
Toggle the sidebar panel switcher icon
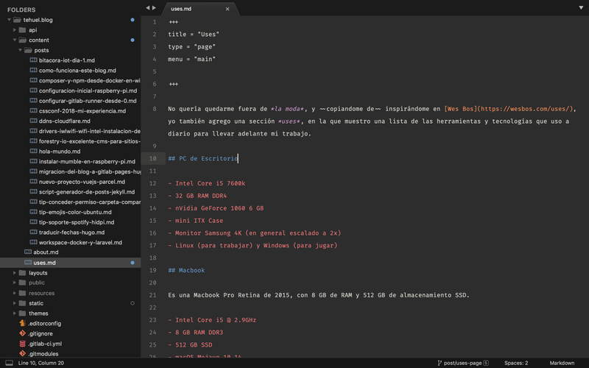pyautogui.click(x=9, y=363)
